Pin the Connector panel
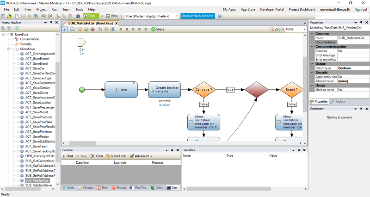 [361, 109]
